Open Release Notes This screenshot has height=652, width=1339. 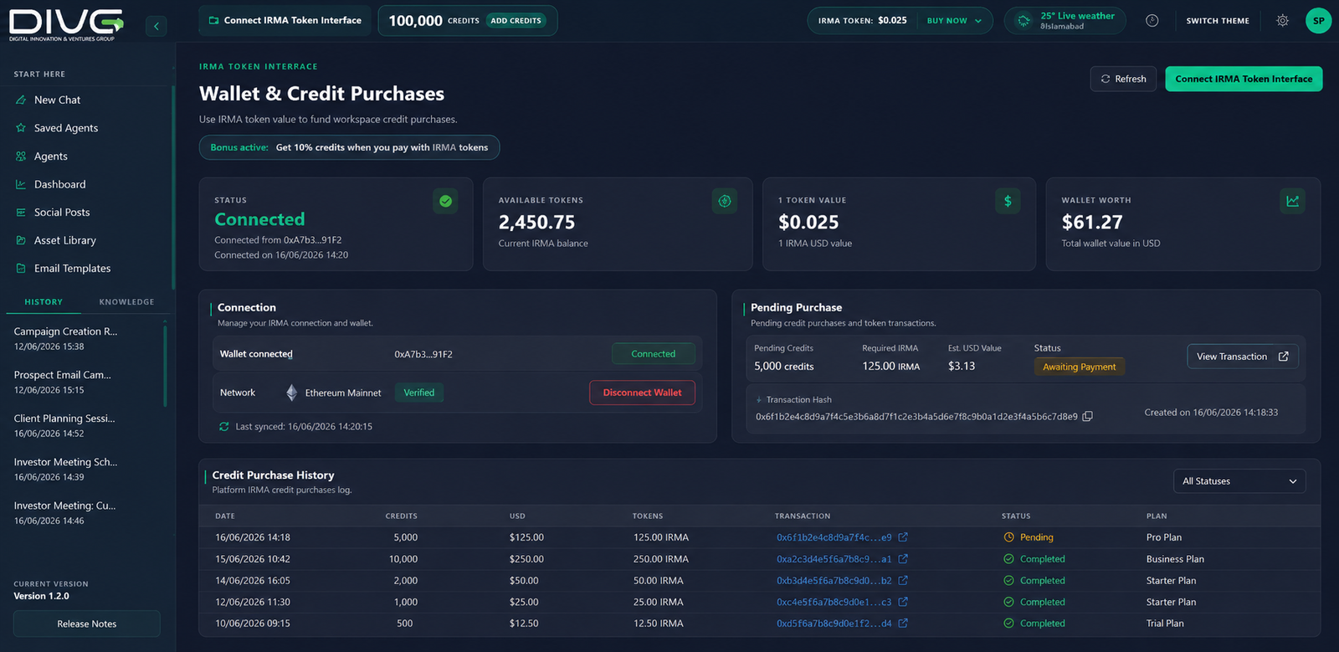click(x=87, y=624)
